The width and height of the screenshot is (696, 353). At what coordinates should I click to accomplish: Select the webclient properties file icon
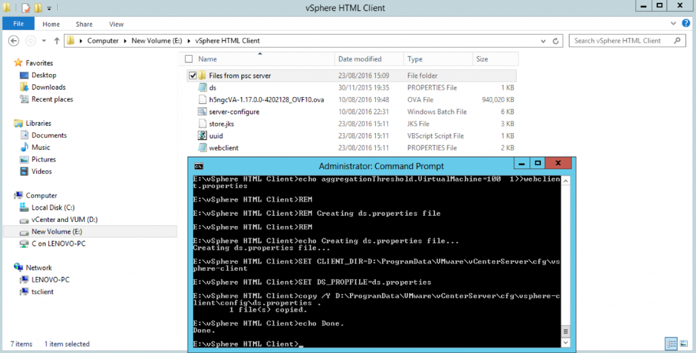coord(203,148)
